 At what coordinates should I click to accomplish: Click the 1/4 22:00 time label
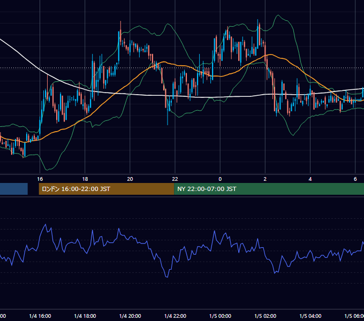click(x=175, y=316)
